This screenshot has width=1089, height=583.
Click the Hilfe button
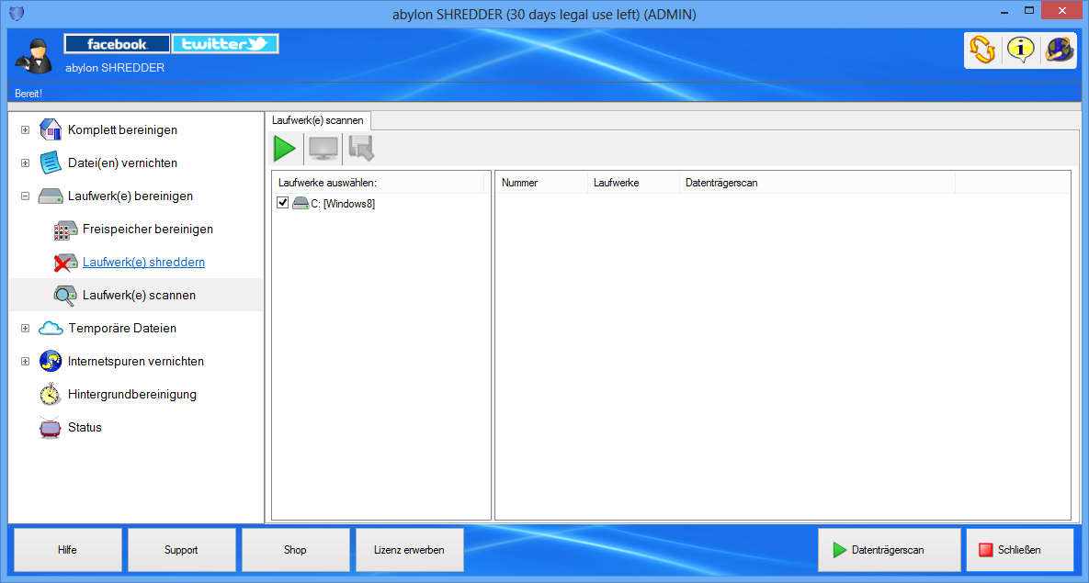(67, 550)
